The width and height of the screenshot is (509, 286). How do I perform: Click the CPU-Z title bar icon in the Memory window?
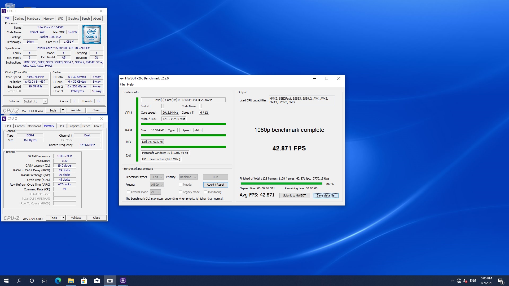pos(4,119)
